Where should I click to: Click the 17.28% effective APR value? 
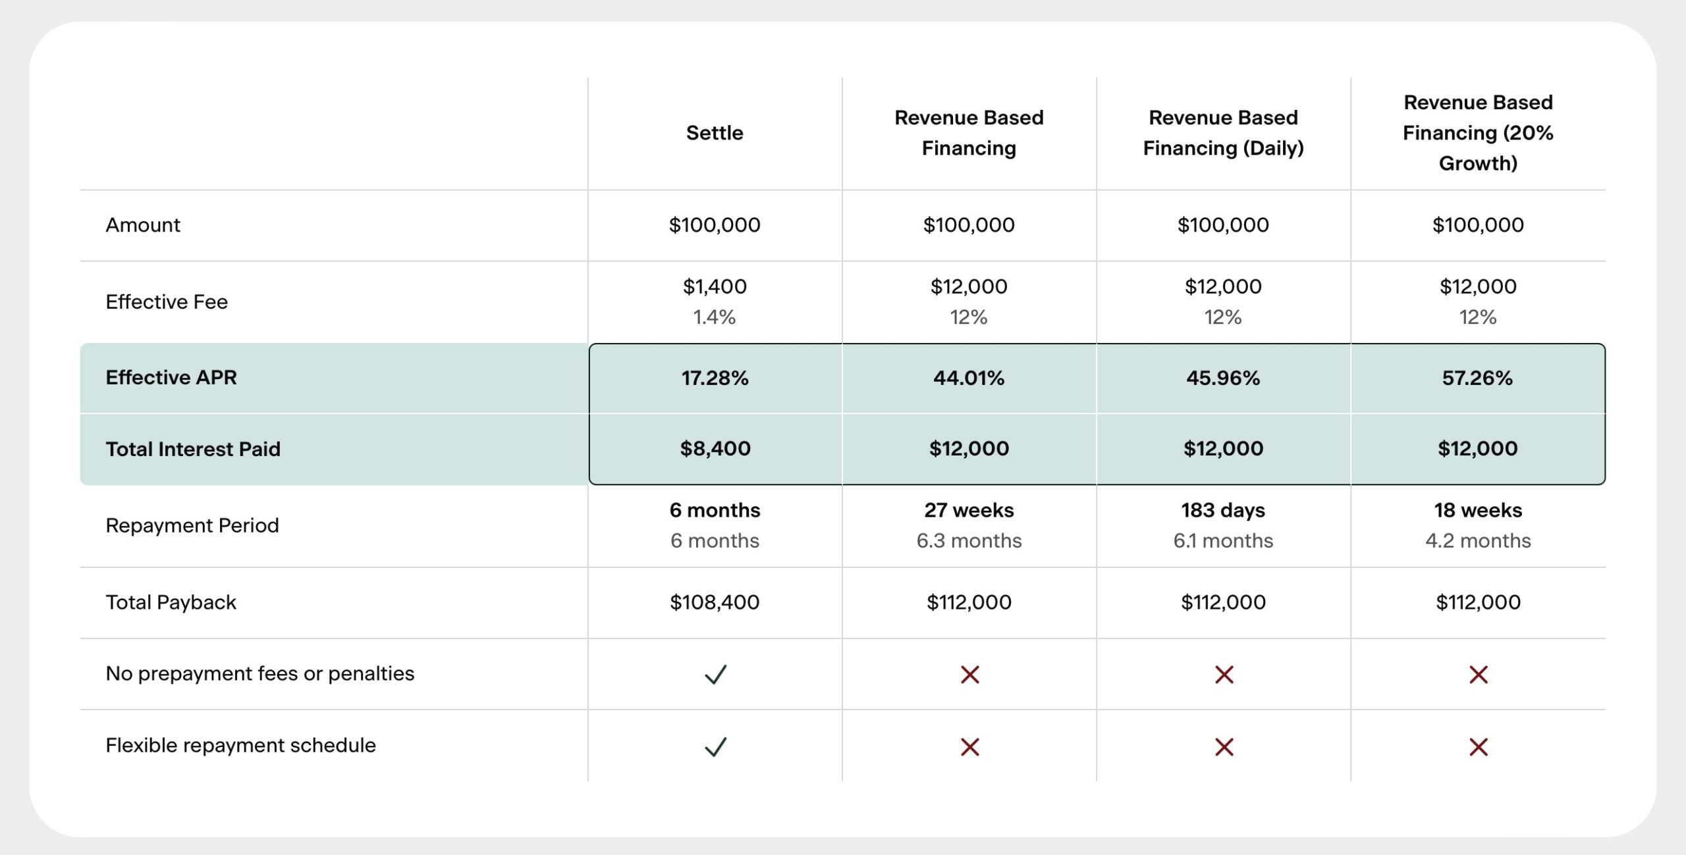[x=715, y=378]
